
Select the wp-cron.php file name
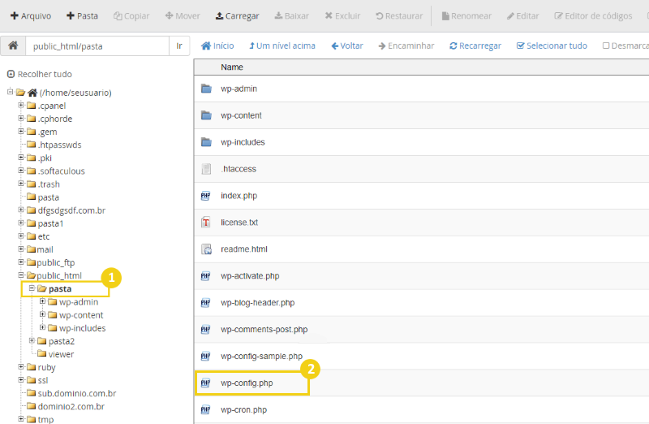coord(244,409)
